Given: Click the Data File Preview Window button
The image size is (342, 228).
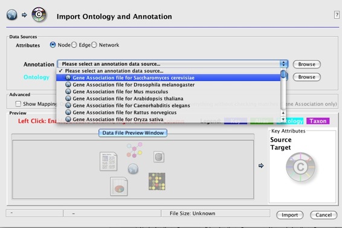Looking at the screenshot, I should point(133,133).
